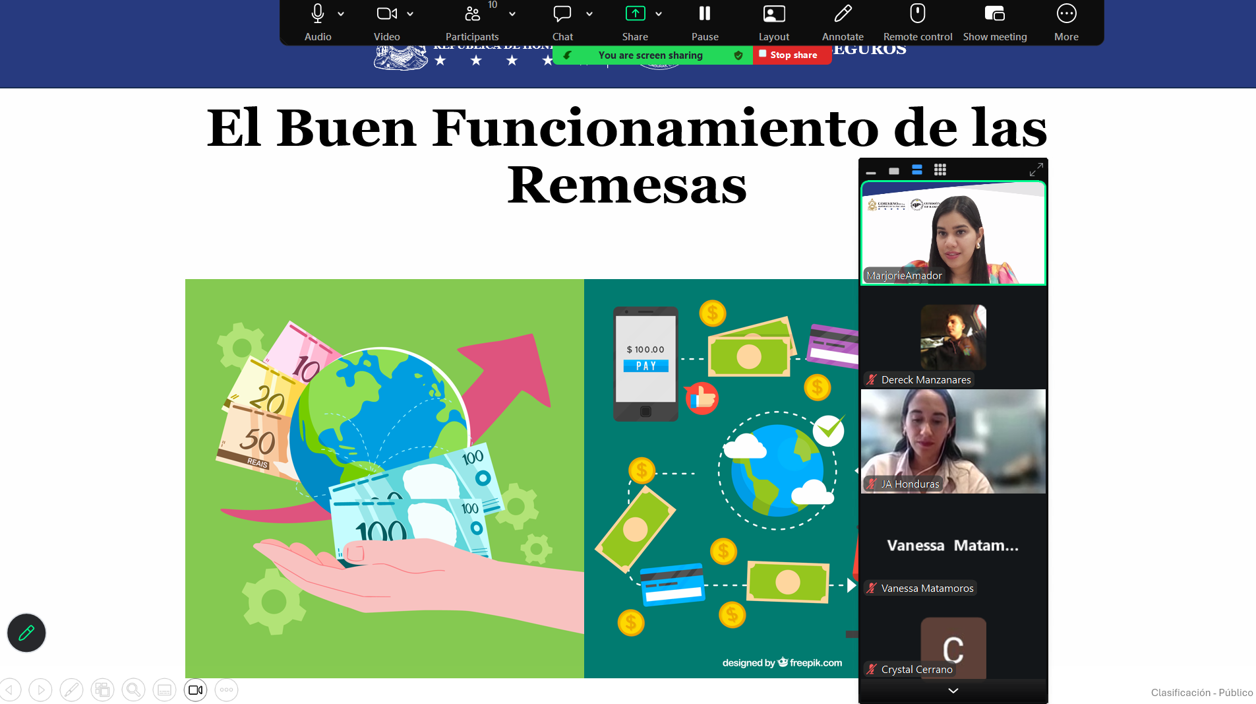The height and width of the screenshot is (704, 1256).
Task: Click the green floating pen annotation button
Action: click(x=26, y=633)
